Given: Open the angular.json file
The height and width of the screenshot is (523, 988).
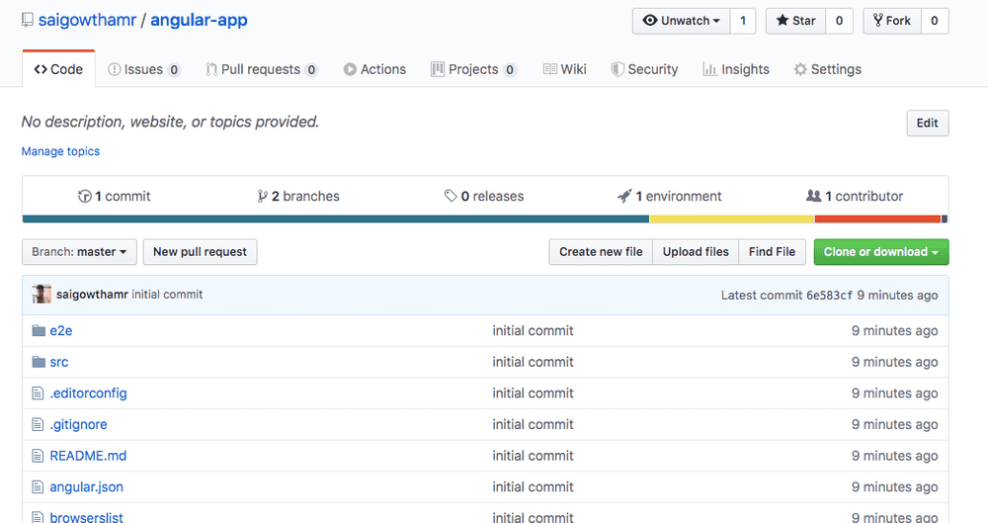Looking at the screenshot, I should click(x=87, y=487).
